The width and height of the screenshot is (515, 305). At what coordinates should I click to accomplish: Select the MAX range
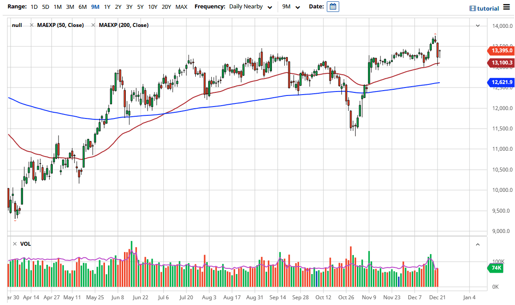(x=181, y=7)
